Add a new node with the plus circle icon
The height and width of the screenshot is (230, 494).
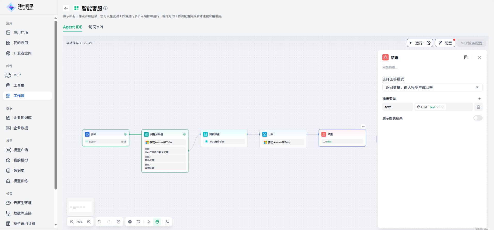click(130, 222)
